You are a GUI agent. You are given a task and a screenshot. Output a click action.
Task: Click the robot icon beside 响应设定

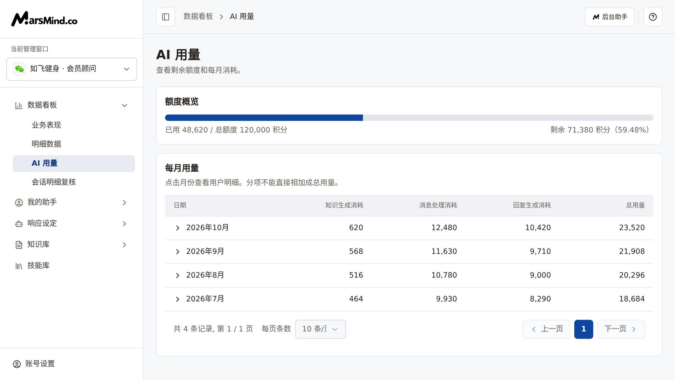coord(19,224)
